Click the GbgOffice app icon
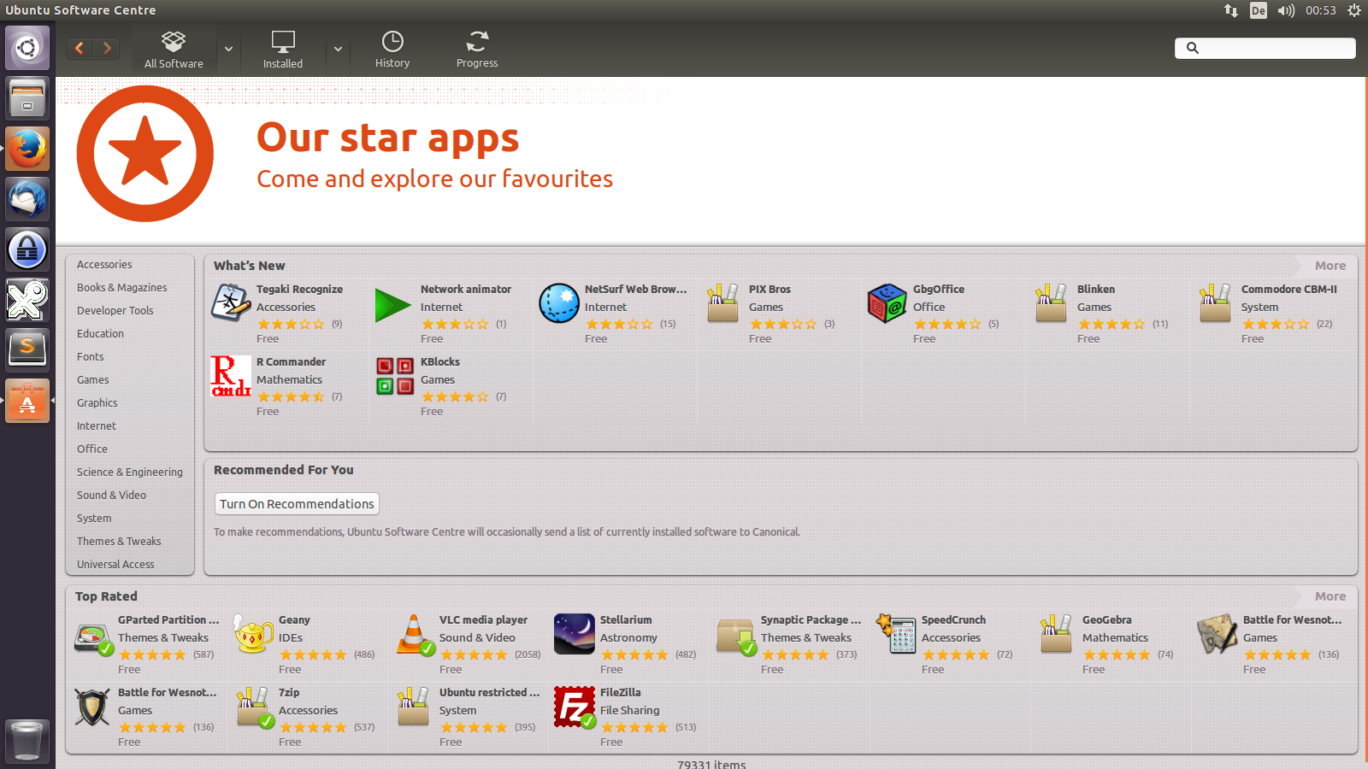Image resolution: width=1368 pixels, height=769 pixels. [x=887, y=302]
